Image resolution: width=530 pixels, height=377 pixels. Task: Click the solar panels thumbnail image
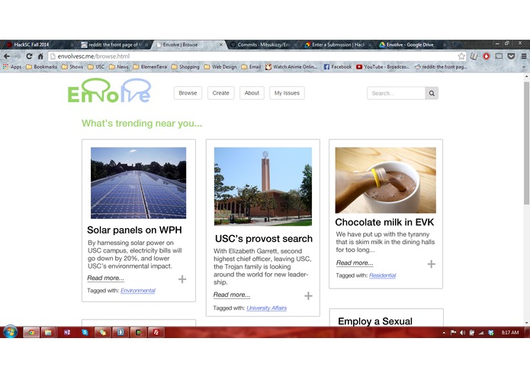coord(138,183)
